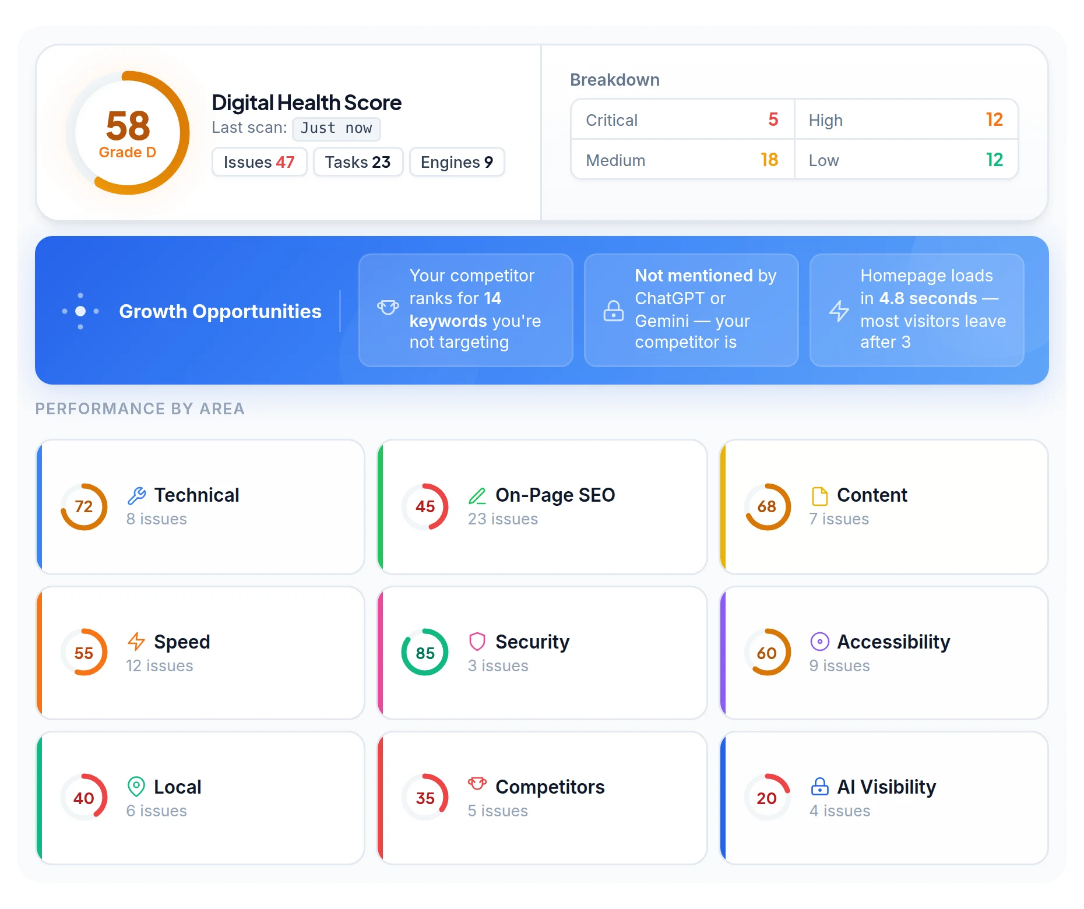
Task: Click the AI Visibility score ring showing 20
Action: (x=767, y=798)
